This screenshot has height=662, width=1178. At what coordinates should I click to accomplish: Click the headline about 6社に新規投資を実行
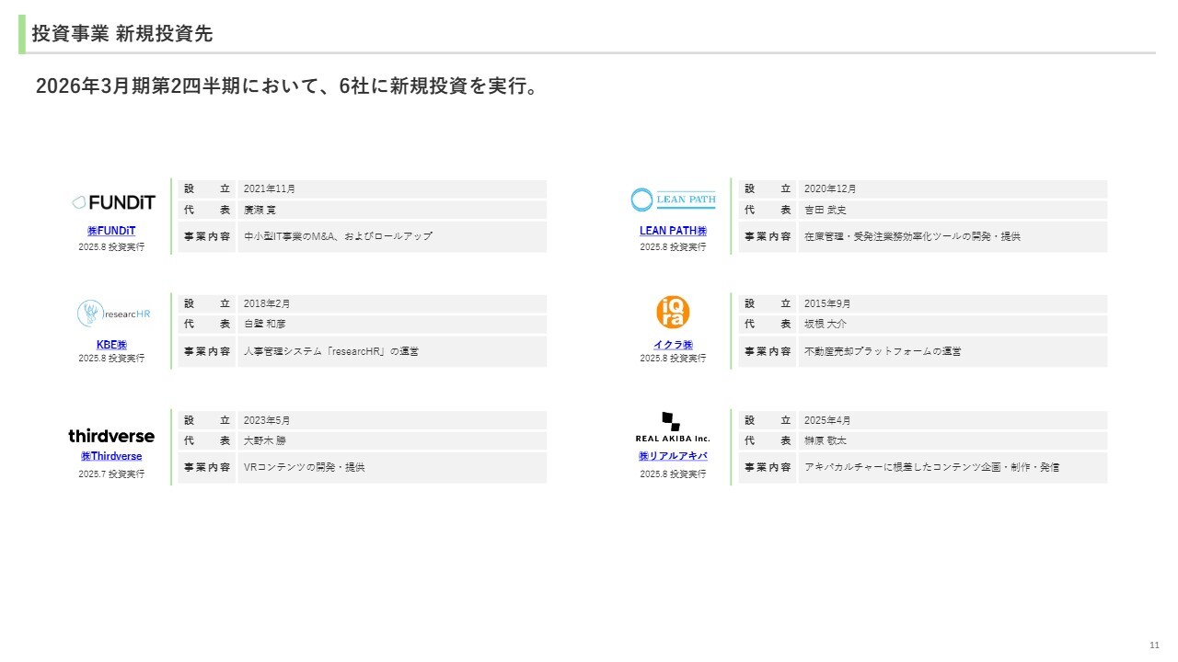(x=286, y=86)
